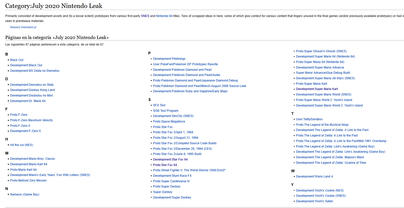Viewport: 404px width, 208px height.
Task: Open Development:Black Out
Action: (x=26, y=65)
